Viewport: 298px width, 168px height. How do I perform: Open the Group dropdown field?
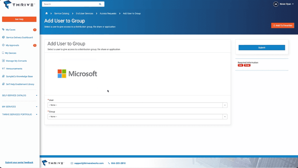[137, 116]
